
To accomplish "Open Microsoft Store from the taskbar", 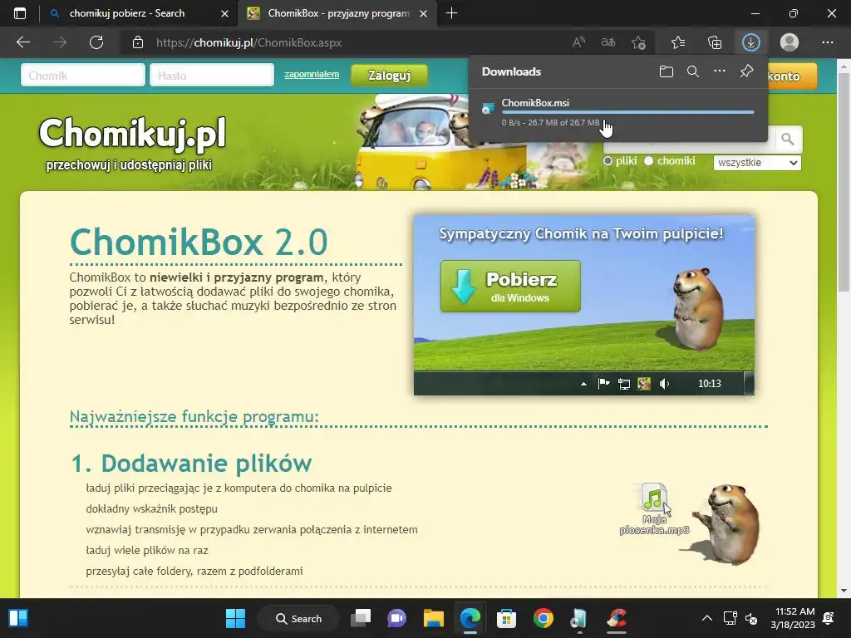I will pyautogui.click(x=506, y=618).
